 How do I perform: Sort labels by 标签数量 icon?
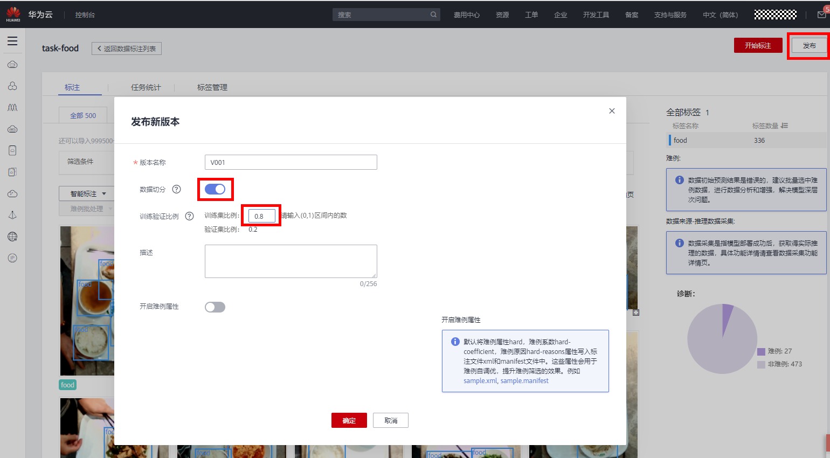click(784, 126)
